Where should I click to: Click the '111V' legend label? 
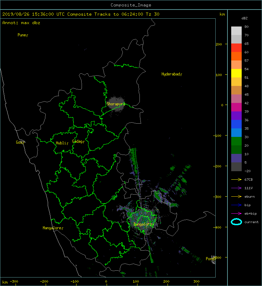[x=248, y=188]
